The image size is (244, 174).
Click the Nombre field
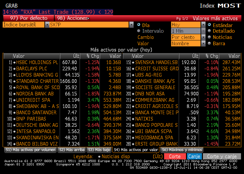coord(186,44)
